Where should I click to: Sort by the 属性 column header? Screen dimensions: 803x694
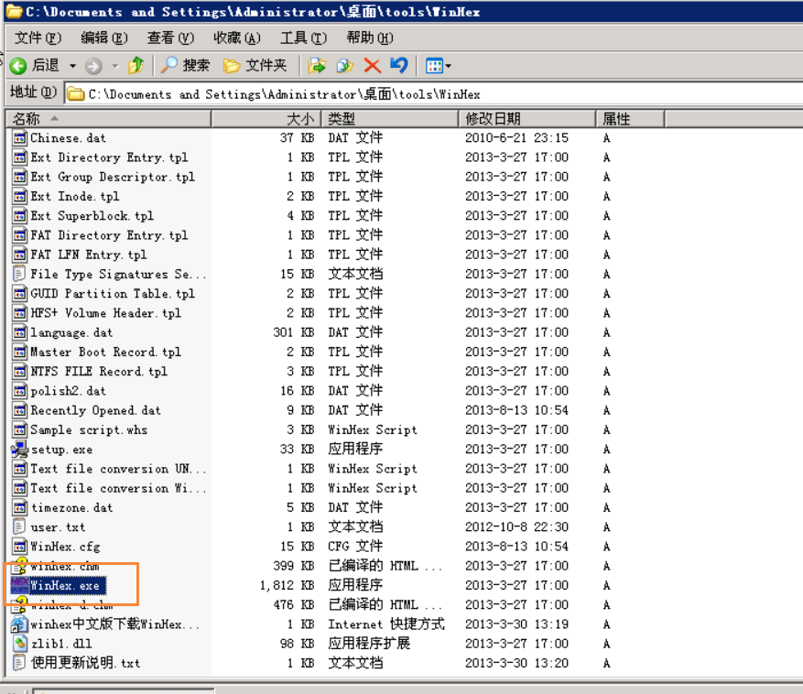(x=630, y=119)
